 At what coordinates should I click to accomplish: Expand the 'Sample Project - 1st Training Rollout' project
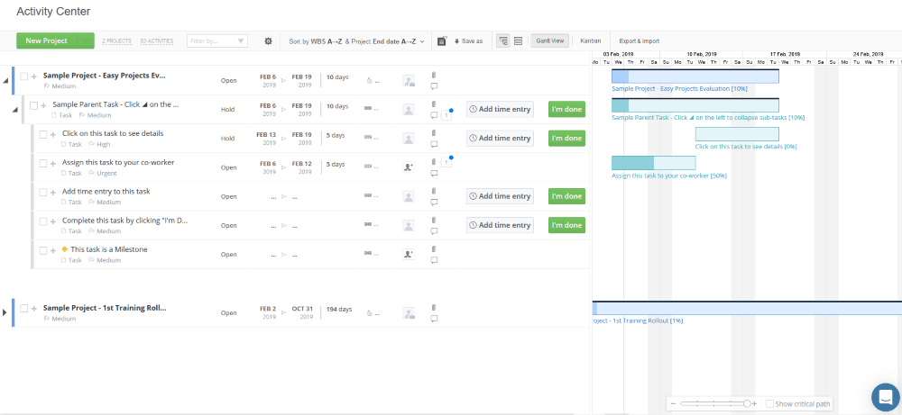click(5, 312)
